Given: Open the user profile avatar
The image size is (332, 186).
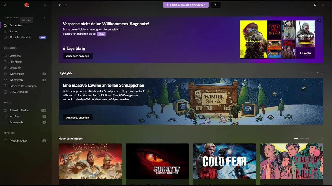Looking at the screenshot, I should tap(26, 5).
